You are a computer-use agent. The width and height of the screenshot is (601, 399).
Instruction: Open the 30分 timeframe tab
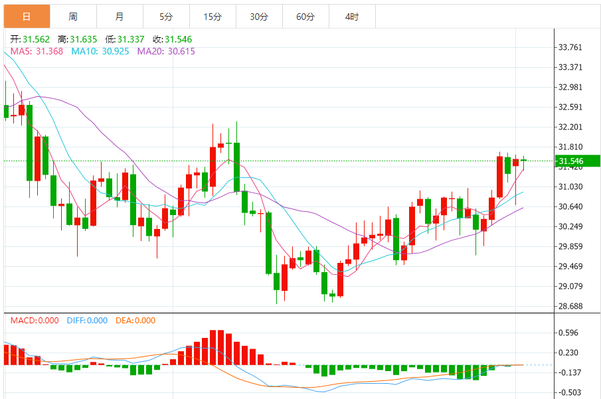(259, 17)
